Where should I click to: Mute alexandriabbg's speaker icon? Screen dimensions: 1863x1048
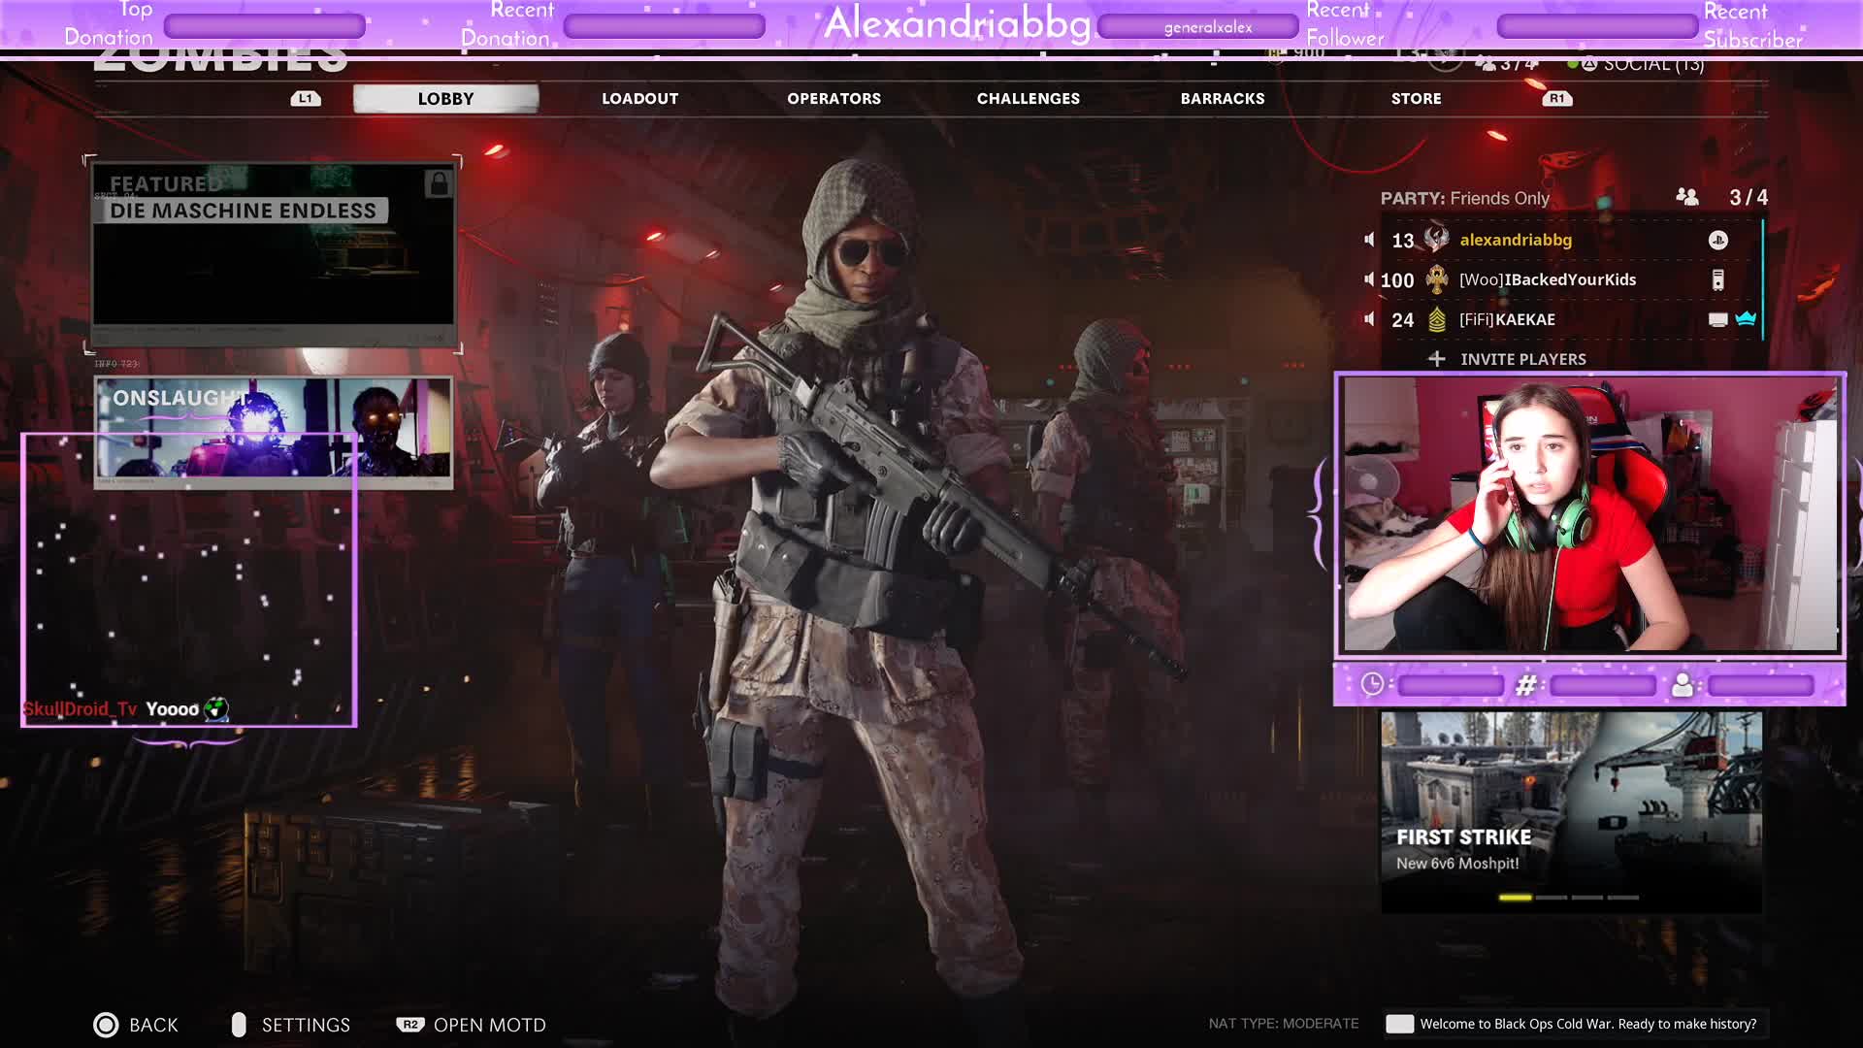tap(1369, 240)
